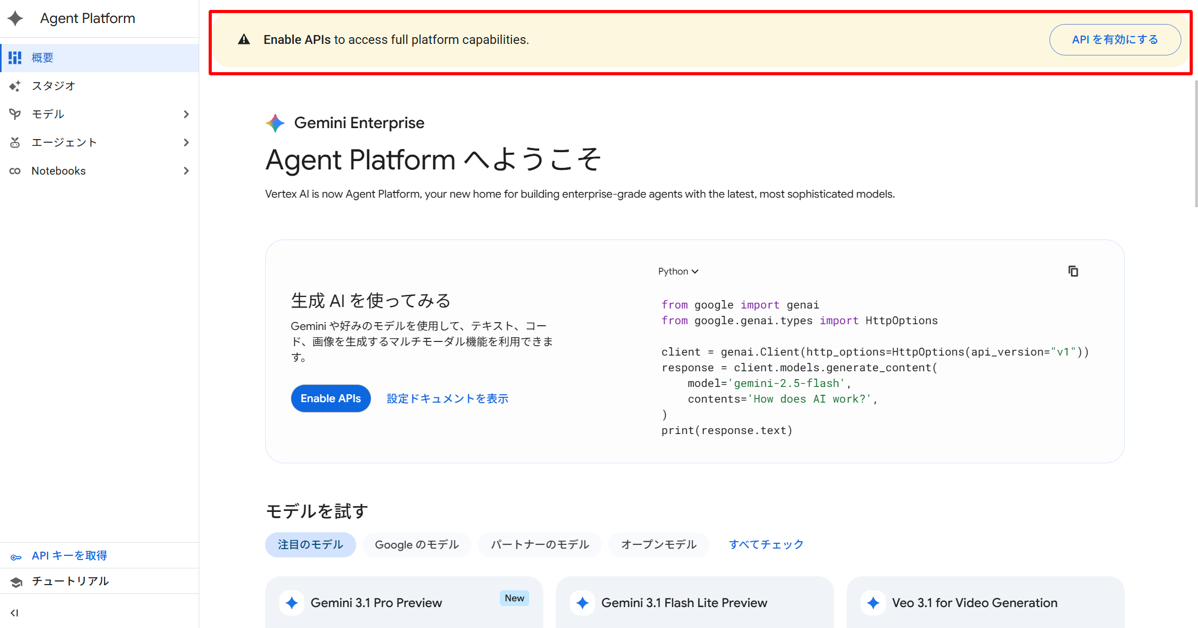Switch to Google のモデル filter tab
Screen dimensions: 1198x628
[417, 544]
